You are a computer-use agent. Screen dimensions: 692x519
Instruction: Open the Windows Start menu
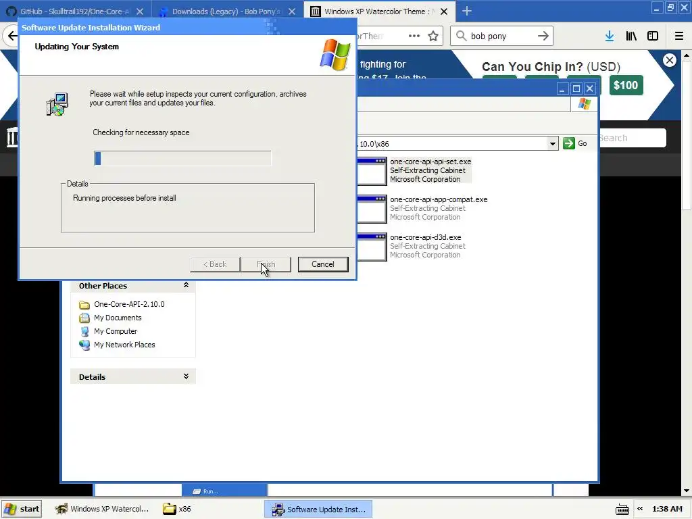pyautogui.click(x=22, y=509)
